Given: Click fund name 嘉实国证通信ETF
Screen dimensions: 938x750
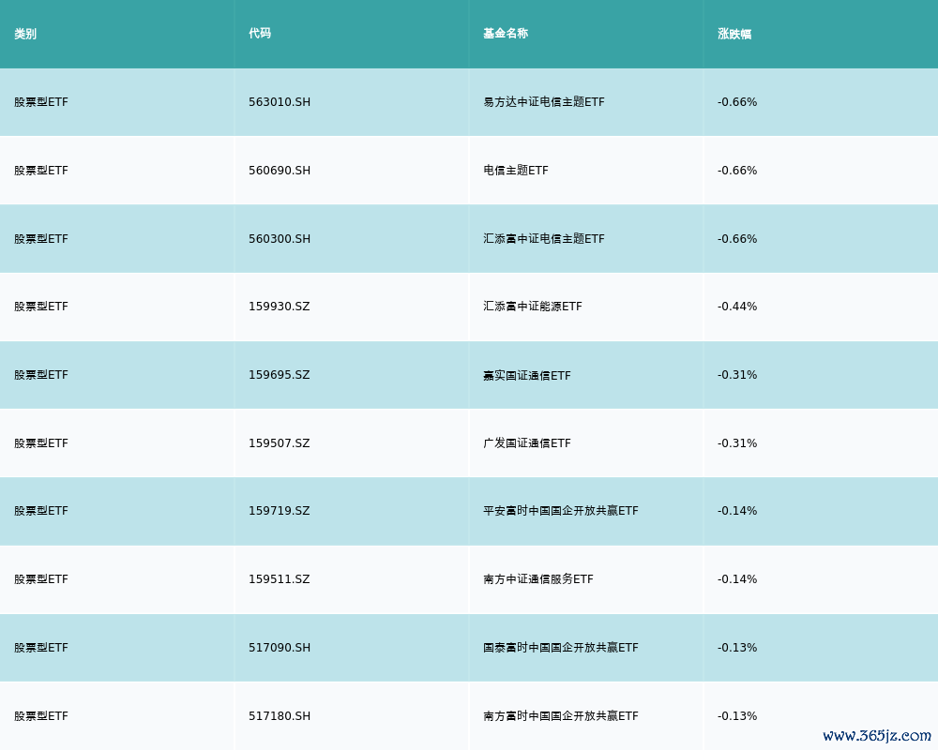Looking at the screenshot, I should tap(527, 375).
